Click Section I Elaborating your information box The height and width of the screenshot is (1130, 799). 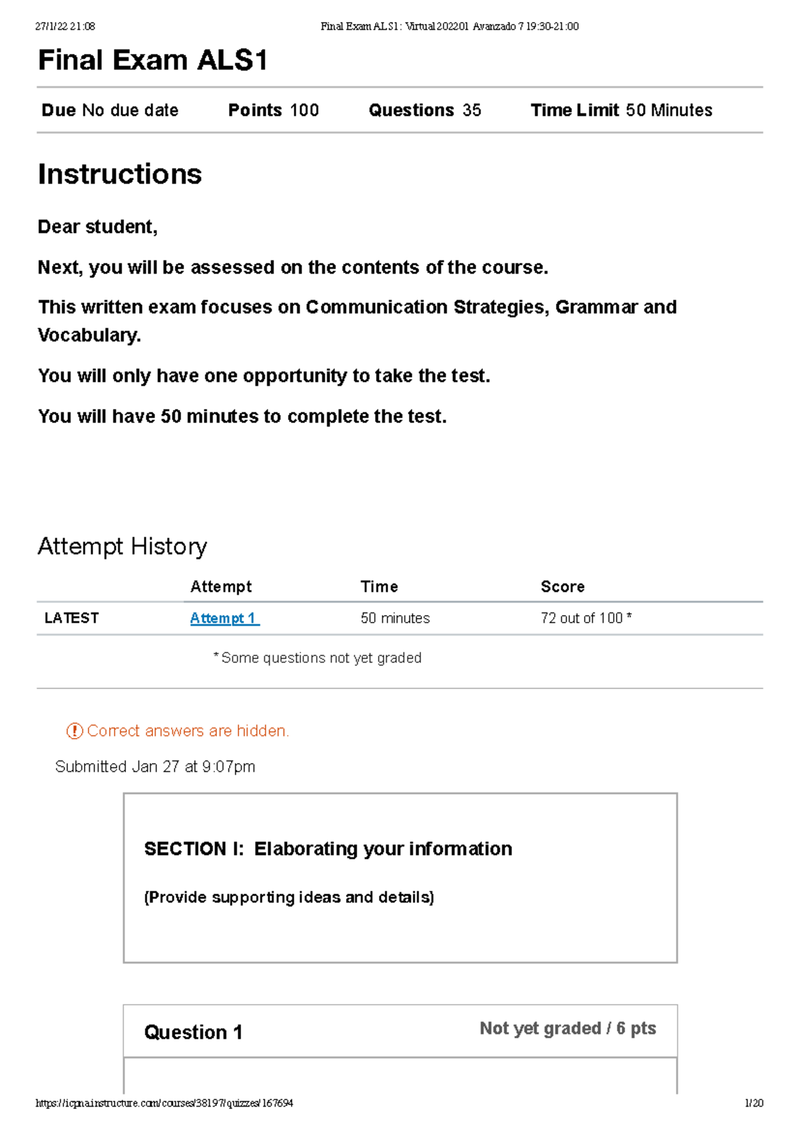pos(400,878)
